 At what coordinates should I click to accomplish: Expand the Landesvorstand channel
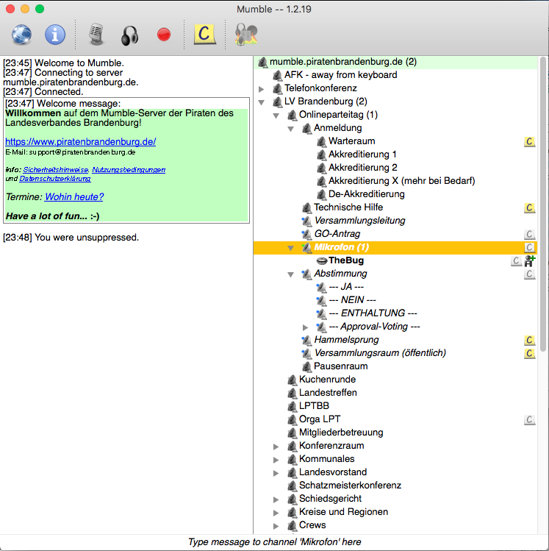(276, 473)
